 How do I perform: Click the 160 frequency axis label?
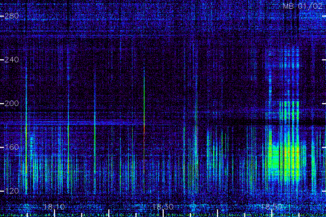pos(12,147)
